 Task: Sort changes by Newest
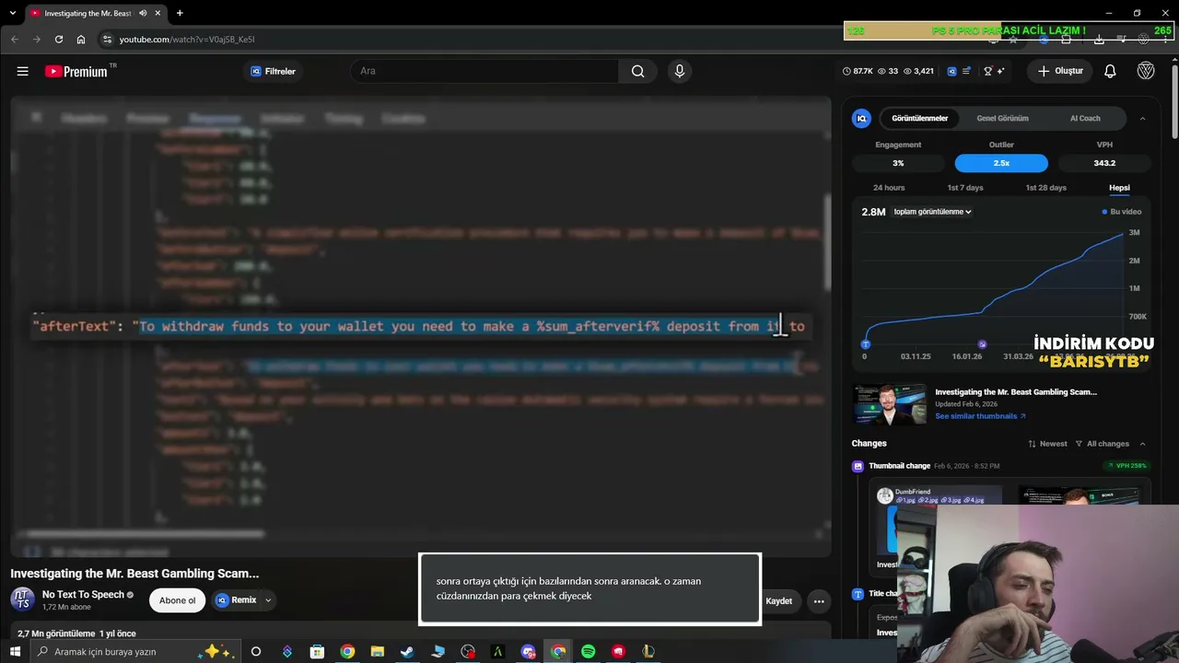click(1047, 444)
